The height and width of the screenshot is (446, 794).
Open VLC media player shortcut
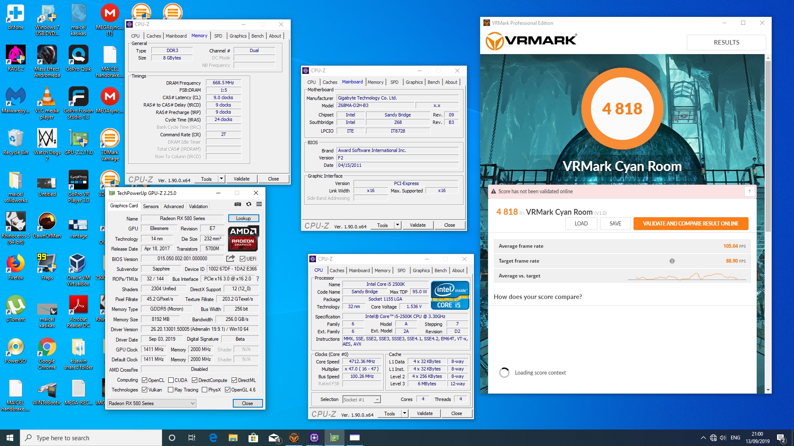click(47, 103)
